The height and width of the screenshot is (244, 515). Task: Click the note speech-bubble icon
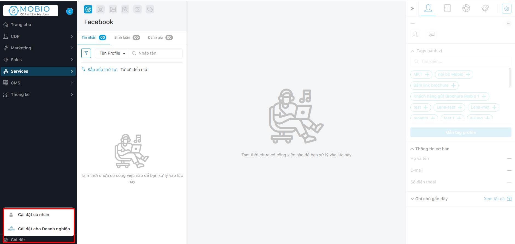(x=432, y=34)
